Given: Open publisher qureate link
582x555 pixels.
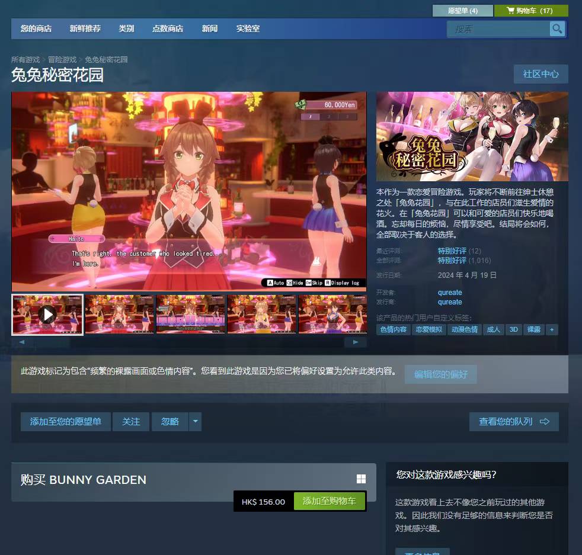Looking at the screenshot, I should pos(450,302).
